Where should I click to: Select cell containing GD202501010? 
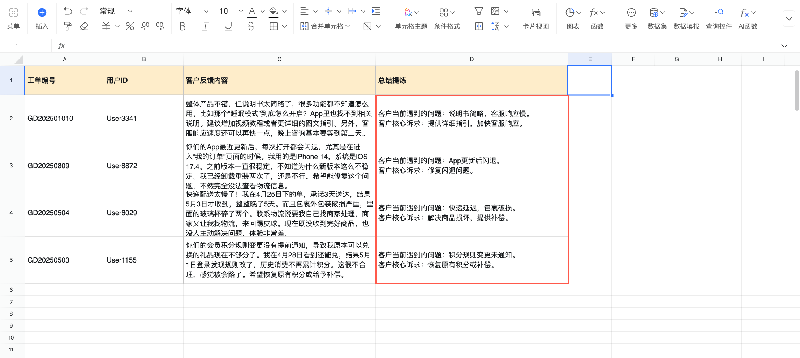pos(65,119)
